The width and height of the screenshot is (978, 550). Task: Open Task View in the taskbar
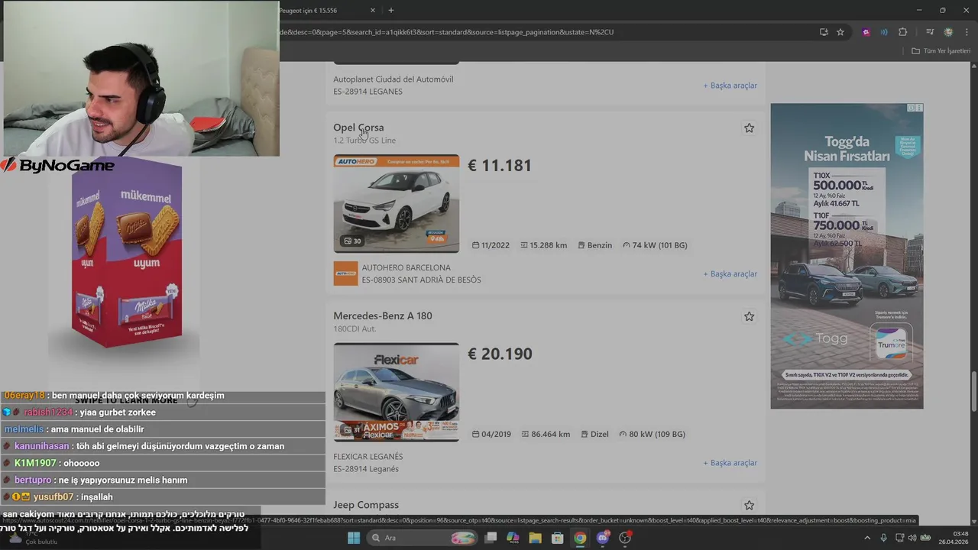(x=491, y=539)
